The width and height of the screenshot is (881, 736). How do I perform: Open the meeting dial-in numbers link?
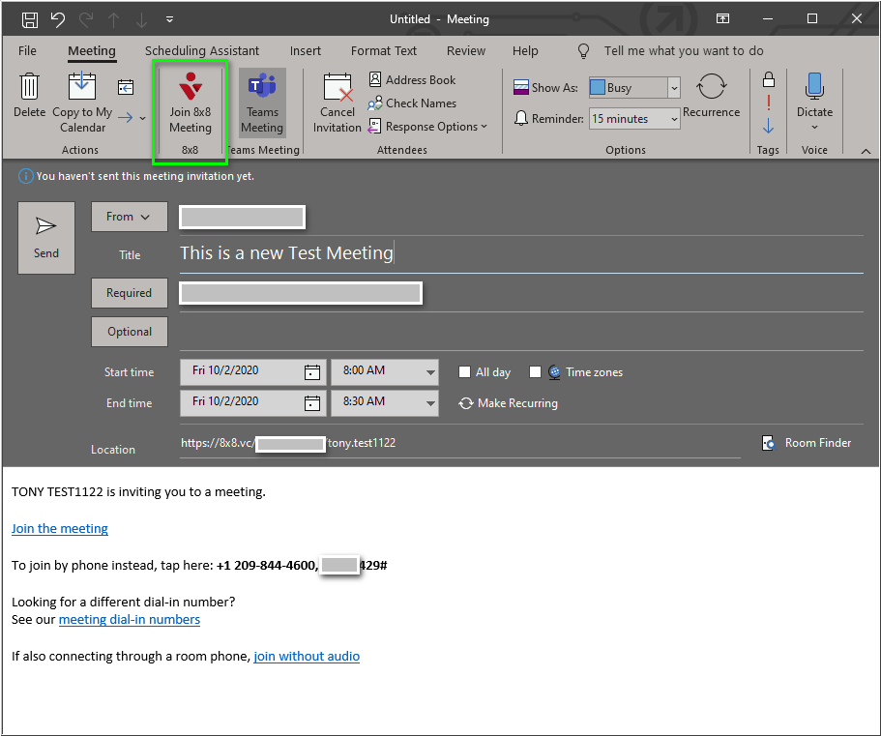(x=129, y=619)
